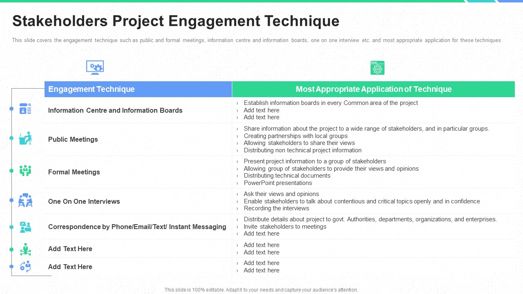Viewport: 523px width, 294px height.
Task: Select the subtitle description under the slide title
Action: 256,40
